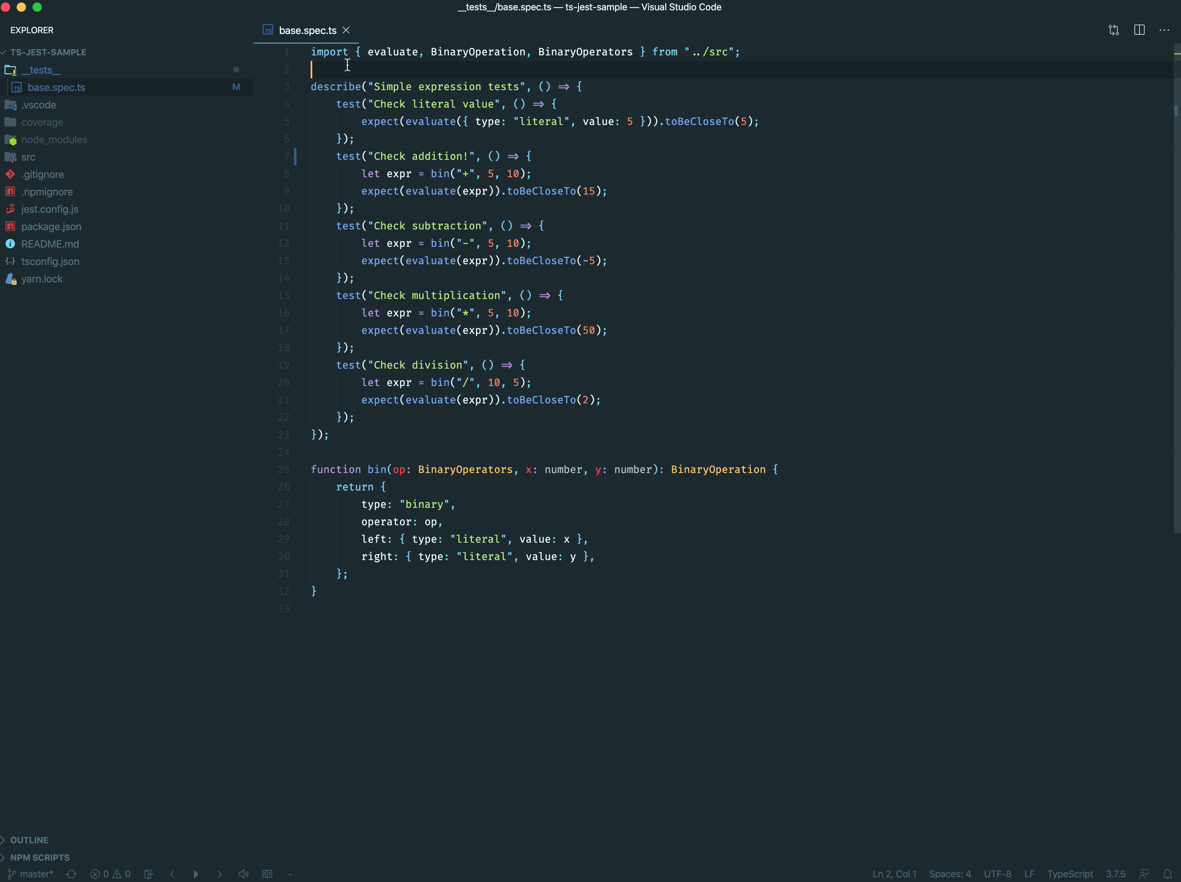Viewport: 1181px width, 882px height.
Task: Click the play triangle in status bar
Action: 196,874
